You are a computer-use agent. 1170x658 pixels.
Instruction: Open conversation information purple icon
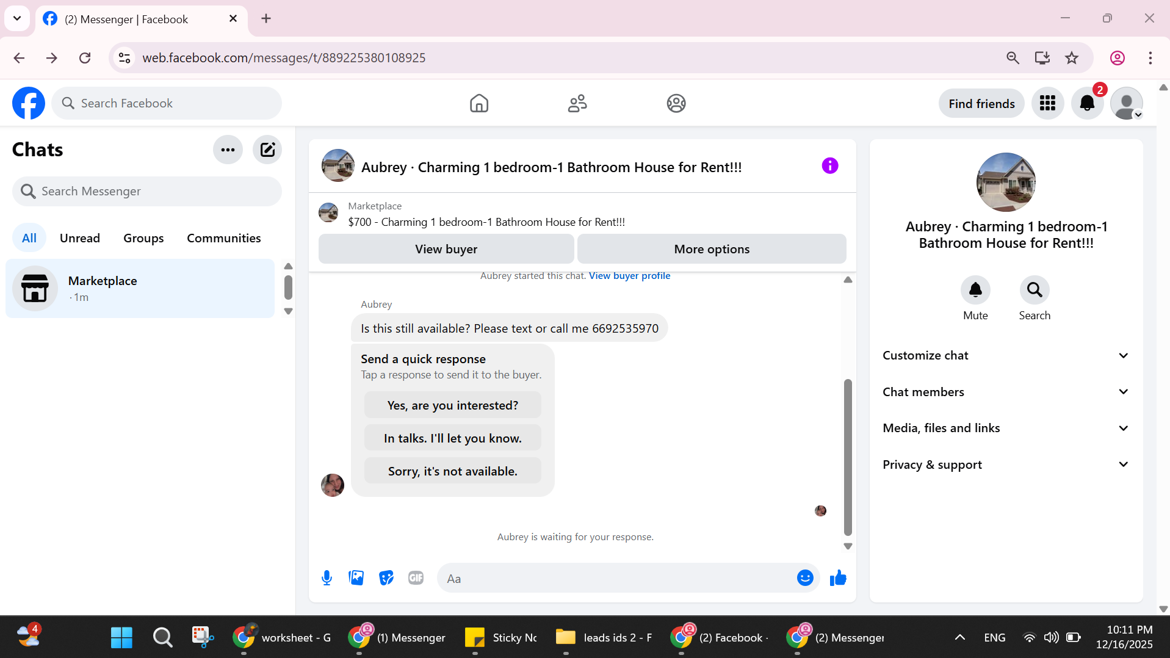tap(830, 165)
